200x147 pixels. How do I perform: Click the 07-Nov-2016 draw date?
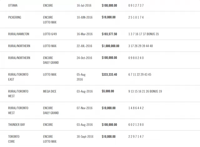[x=85, y=108]
